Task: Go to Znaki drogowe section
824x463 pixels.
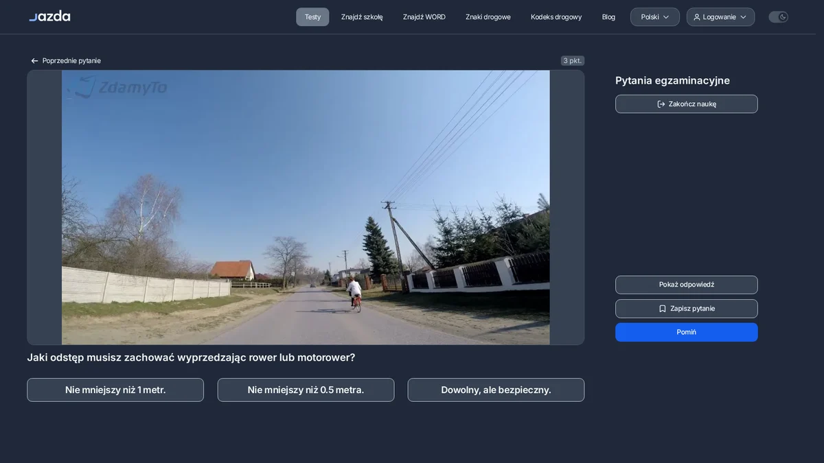Action: point(488,17)
